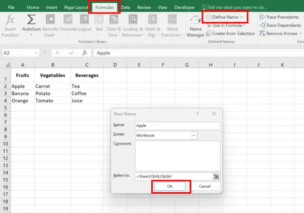The width and height of the screenshot is (304, 213).
Task: Open the Financial functions icon
Action: pyautogui.click(x=68, y=20)
